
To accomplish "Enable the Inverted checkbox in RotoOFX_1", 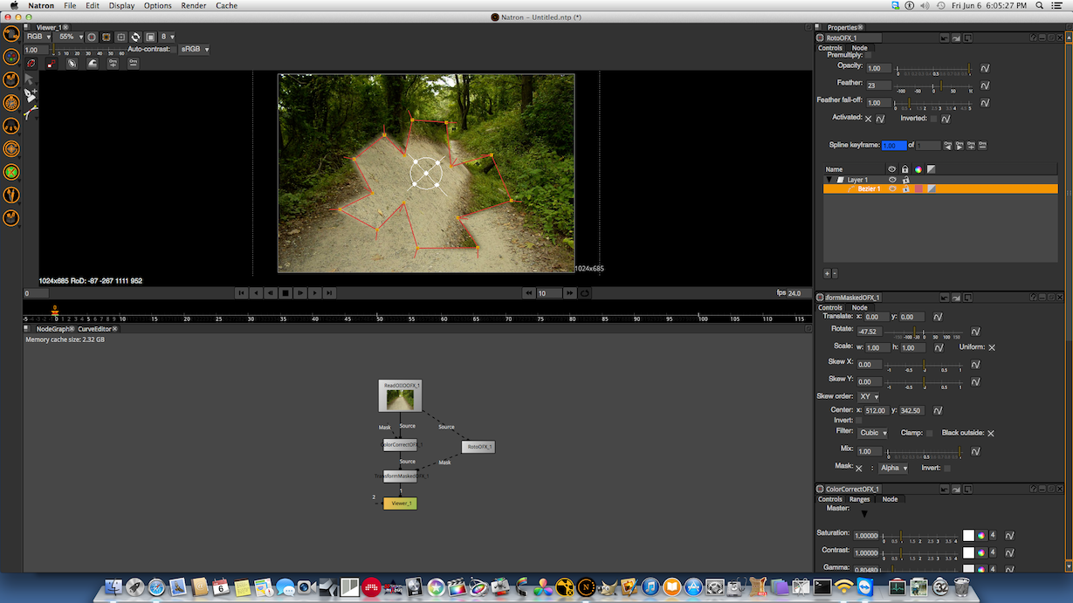I will coord(934,119).
